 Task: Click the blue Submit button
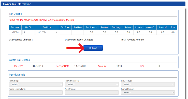click(93, 48)
